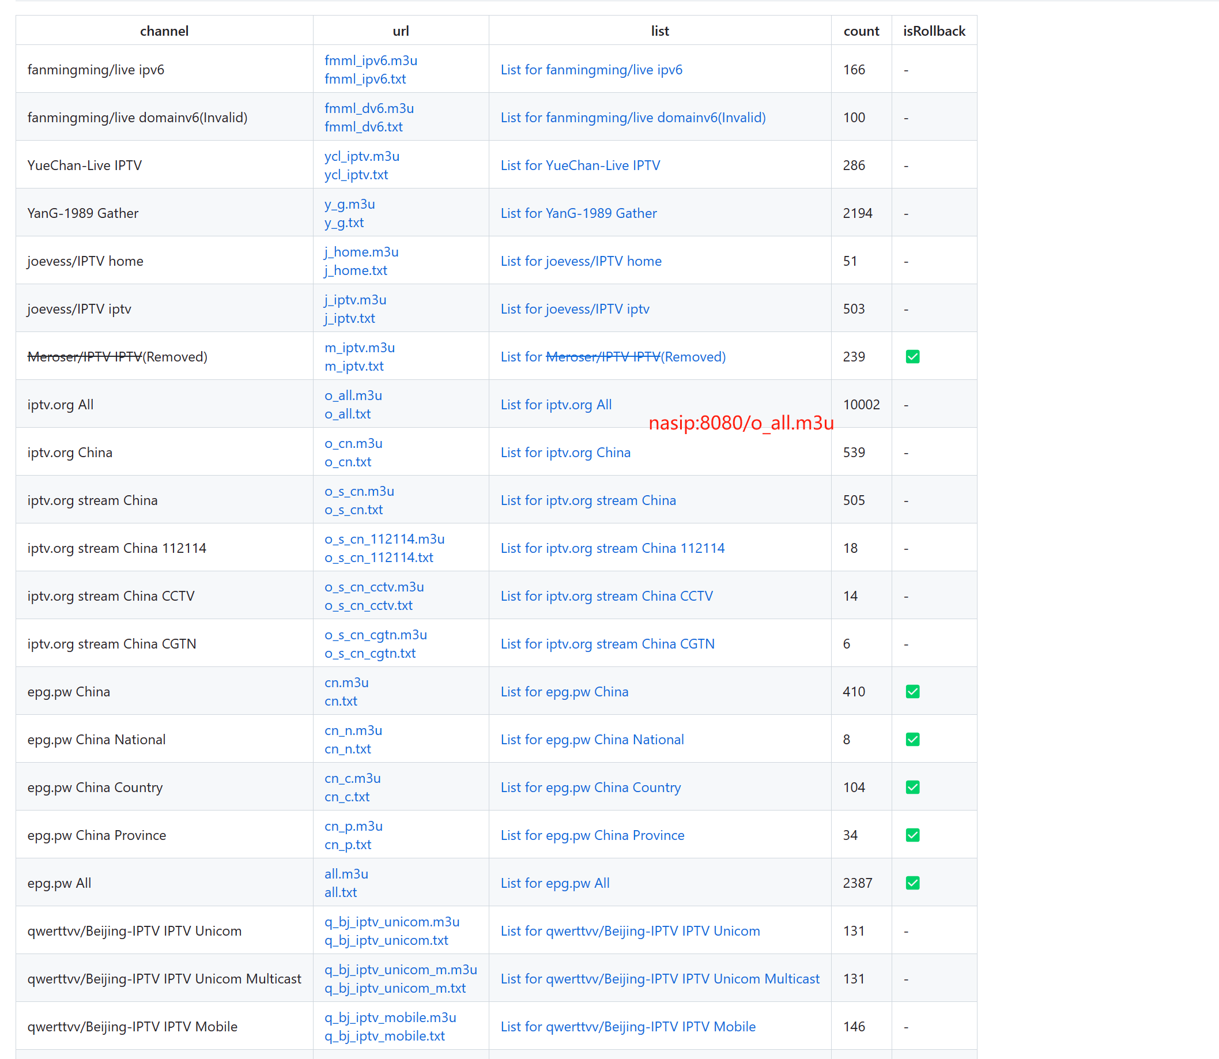Click m_iptv.txt link
Viewport: 1219px width, 1059px height.
(x=354, y=366)
